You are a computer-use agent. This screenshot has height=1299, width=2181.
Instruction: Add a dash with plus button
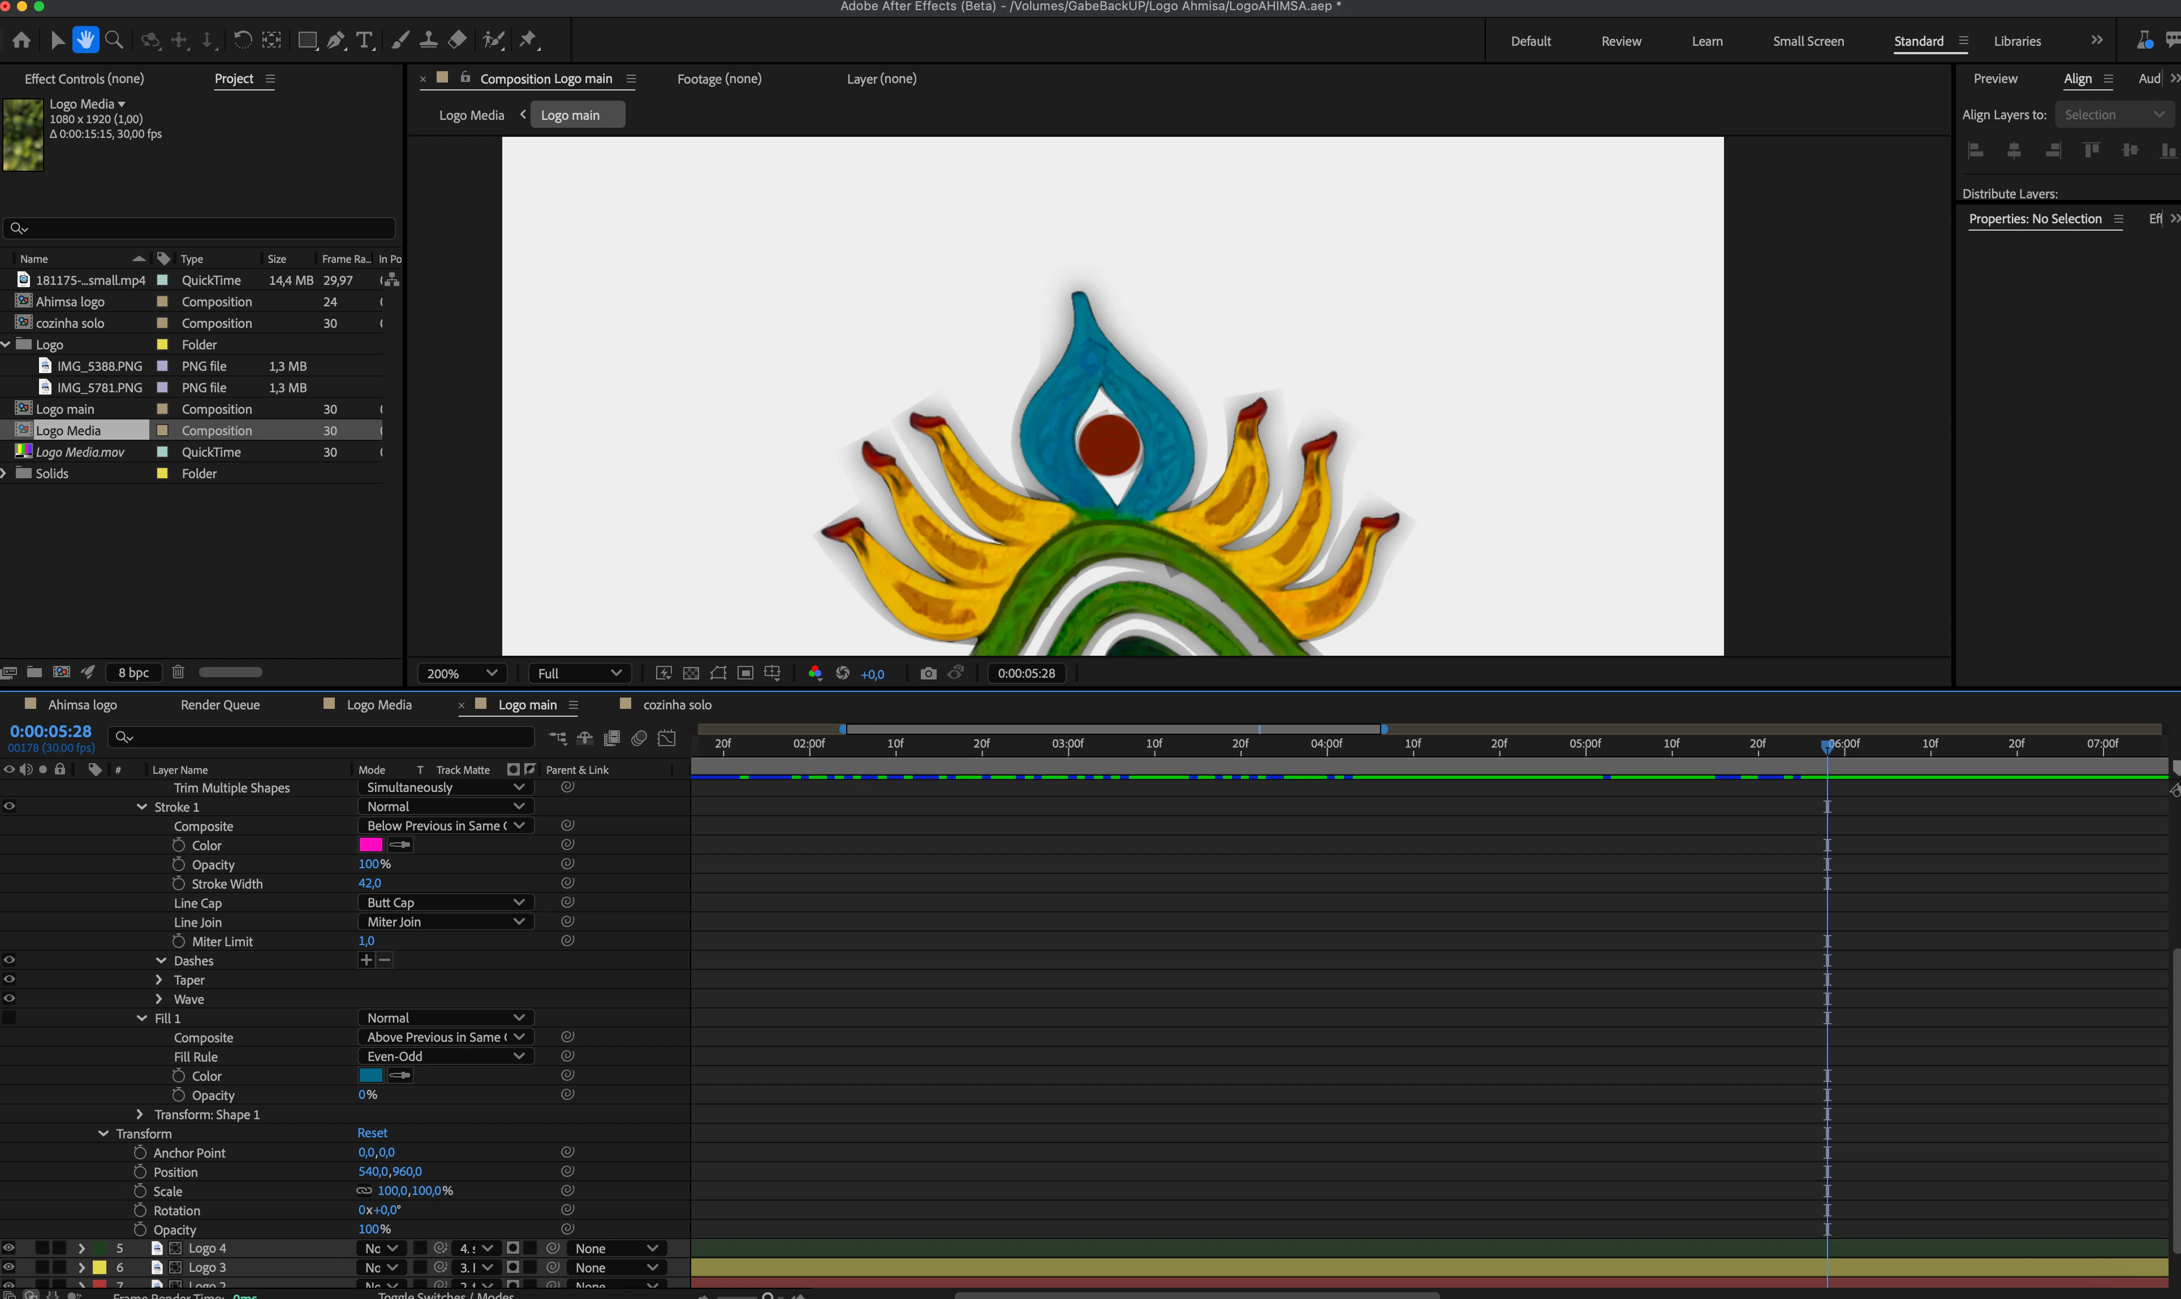(366, 960)
